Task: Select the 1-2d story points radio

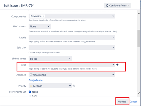Action: pyautogui.click(x=30, y=96)
